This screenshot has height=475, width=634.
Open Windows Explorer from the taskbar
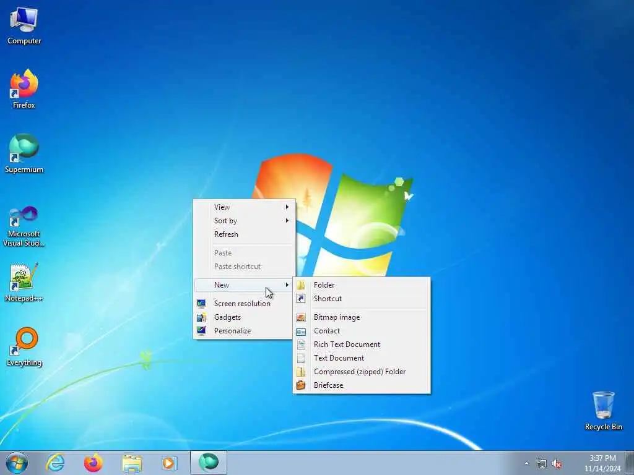[x=132, y=463]
